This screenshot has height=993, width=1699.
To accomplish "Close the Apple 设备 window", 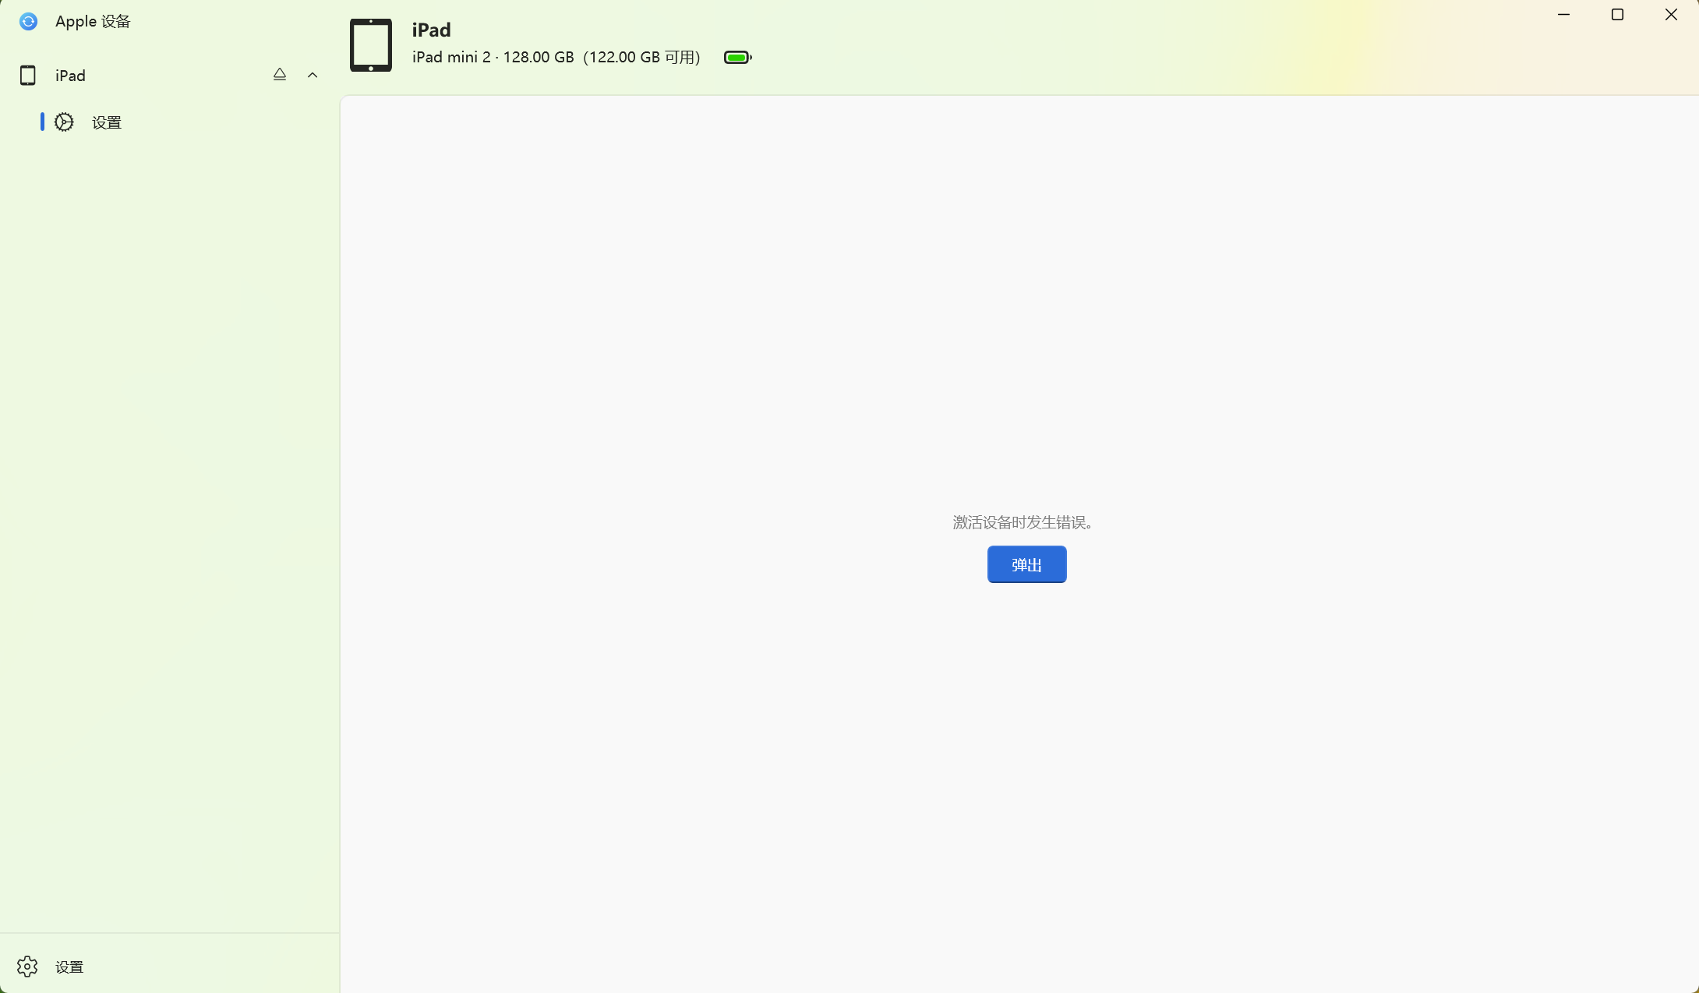I will tap(1671, 15).
